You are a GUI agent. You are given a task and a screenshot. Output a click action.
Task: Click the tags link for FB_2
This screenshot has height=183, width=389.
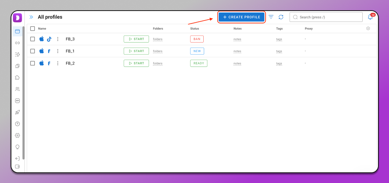tap(279, 63)
